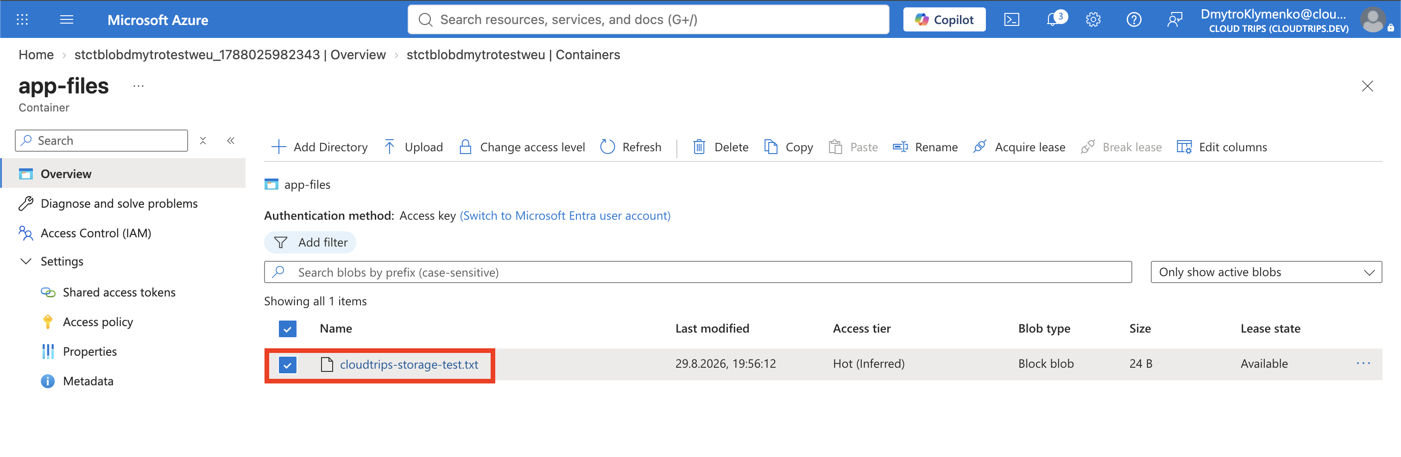The width and height of the screenshot is (1401, 457).
Task: Click Change access level
Action: (x=522, y=147)
